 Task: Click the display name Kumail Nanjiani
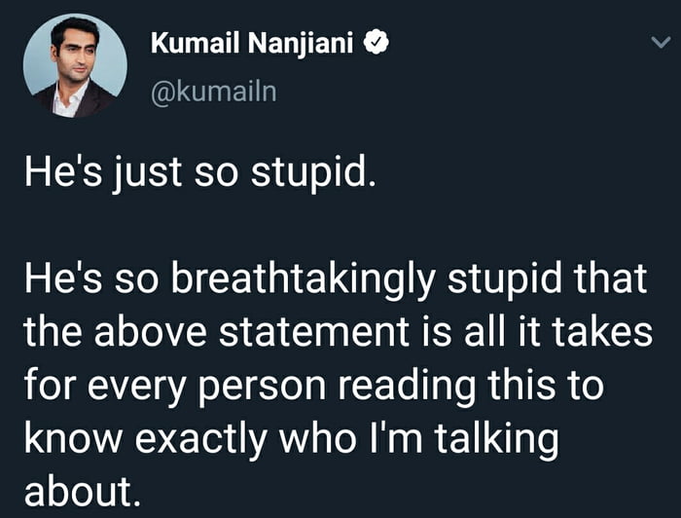tap(255, 43)
